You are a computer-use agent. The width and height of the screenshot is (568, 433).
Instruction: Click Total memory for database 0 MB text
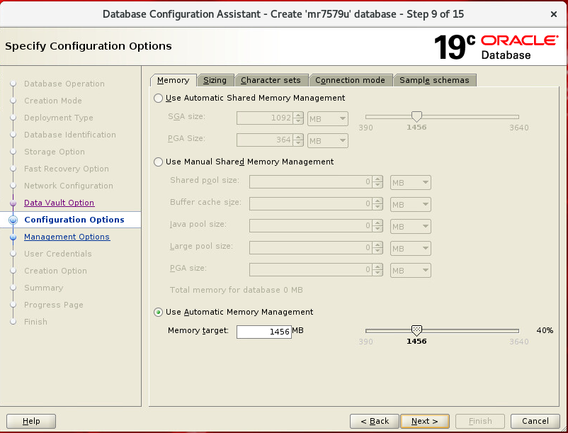coord(236,291)
